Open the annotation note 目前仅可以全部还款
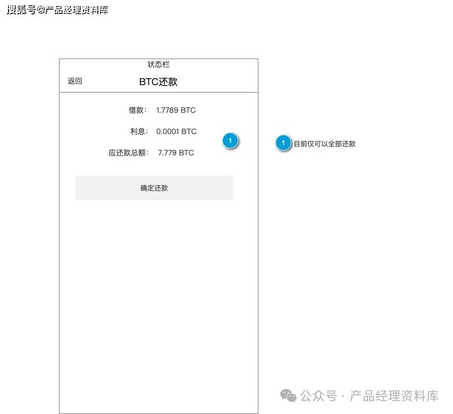This screenshot has width=453, height=414. (325, 144)
